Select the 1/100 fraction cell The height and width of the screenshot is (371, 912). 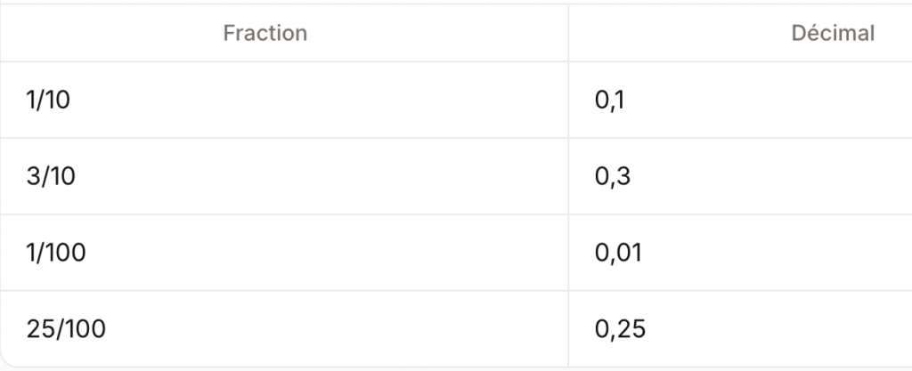pyautogui.click(x=57, y=254)
